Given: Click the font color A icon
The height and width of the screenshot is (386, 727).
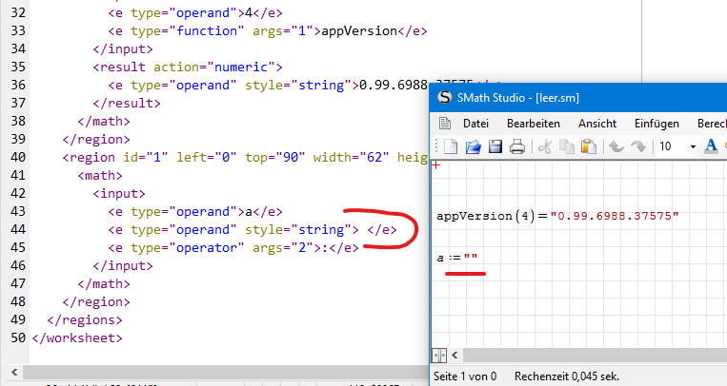Looking at the screenshot, I should click(711, 146).
